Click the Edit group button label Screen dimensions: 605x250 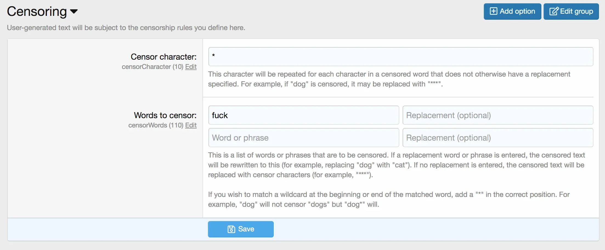pyautogui.click(x=576, y=11)
